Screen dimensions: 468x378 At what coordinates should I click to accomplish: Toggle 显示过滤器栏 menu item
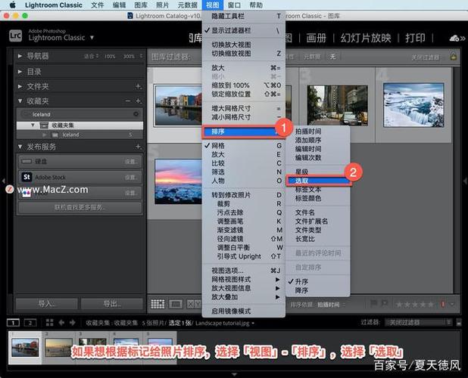[x=244, y=30]
